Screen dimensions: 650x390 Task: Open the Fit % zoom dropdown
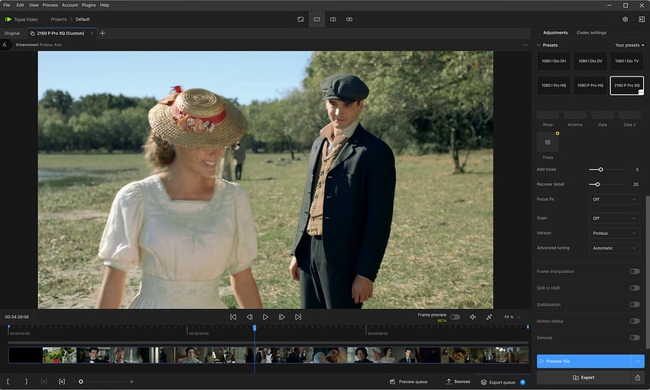513,317
